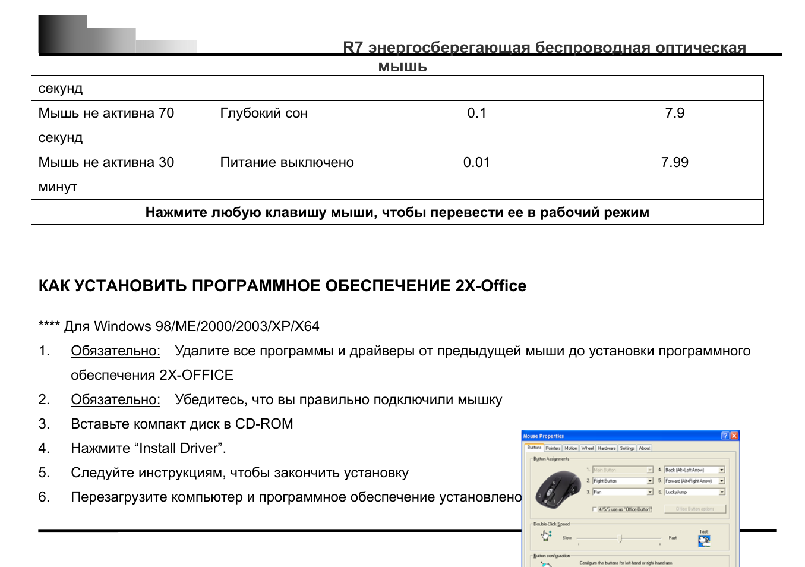Open the About tab
The height and width of the screenshot is (567, 805).
coord(644,448)
